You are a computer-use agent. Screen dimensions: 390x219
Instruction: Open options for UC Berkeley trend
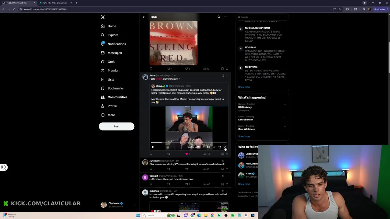pos(285,105)
